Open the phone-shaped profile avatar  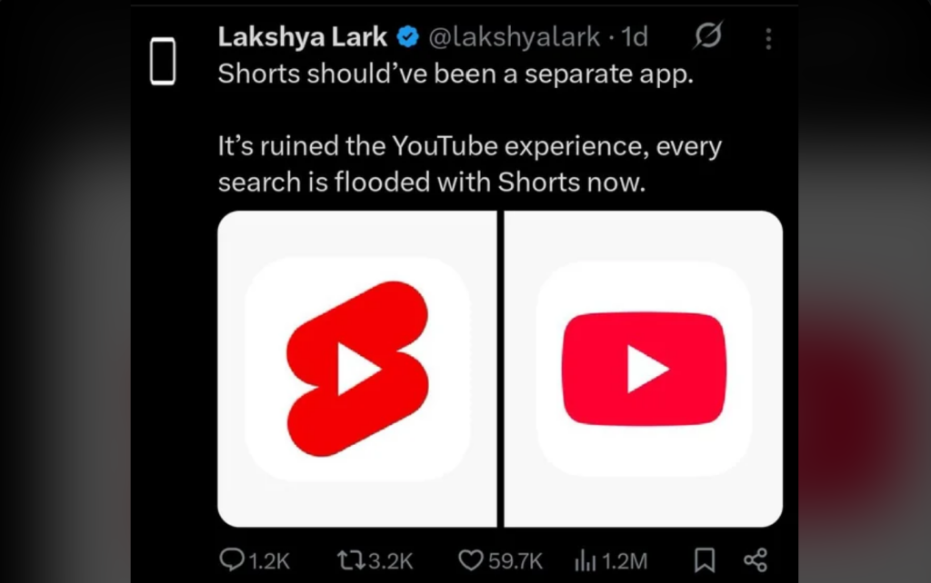pyautogui.click(x=163, y=61)
